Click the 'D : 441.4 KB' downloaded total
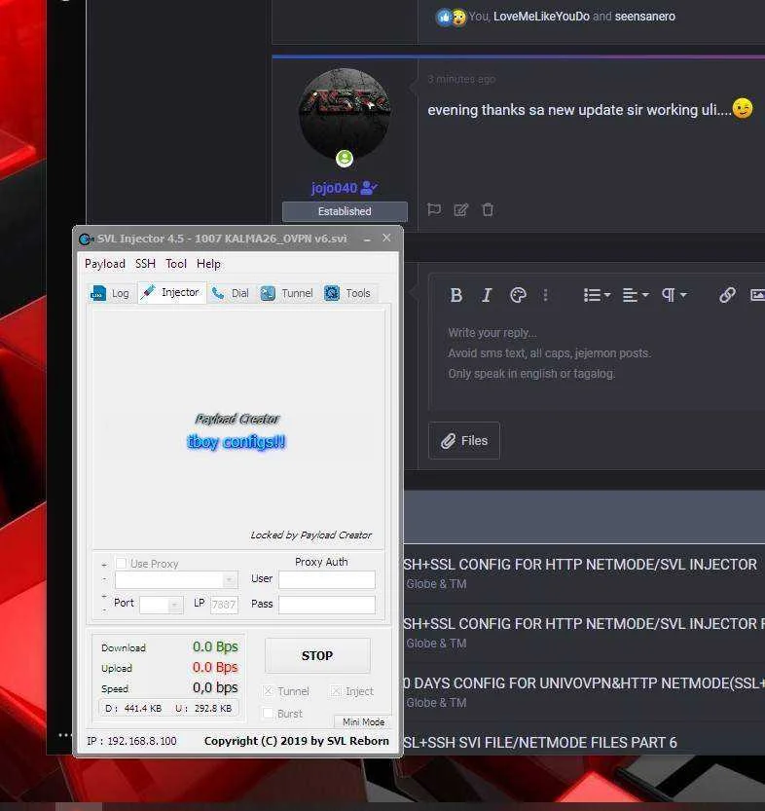The height and width of the screenshot is (811, 765). tap(133, 709)
